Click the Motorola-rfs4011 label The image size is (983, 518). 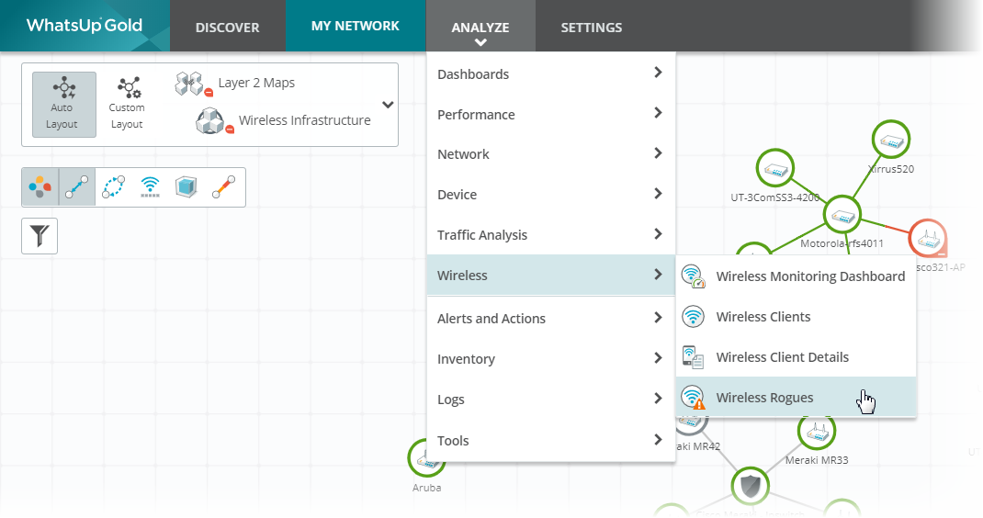tap(842, 243)
